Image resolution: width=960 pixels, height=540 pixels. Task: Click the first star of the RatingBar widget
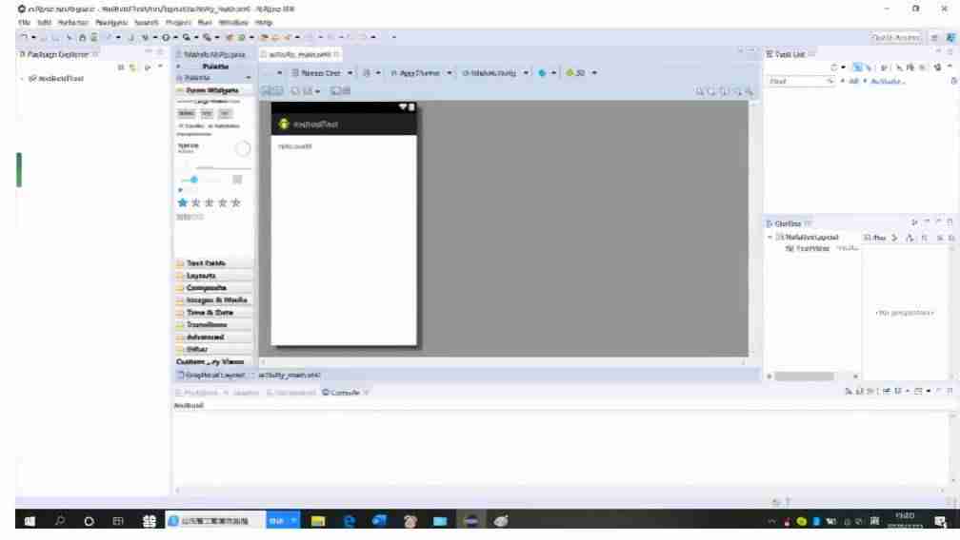click(x=183, y=202)
